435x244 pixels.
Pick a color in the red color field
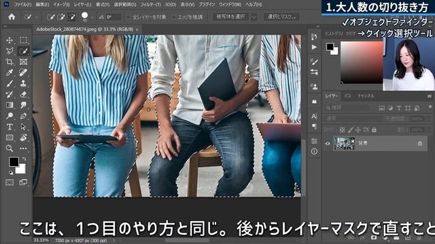pos(362,62)
